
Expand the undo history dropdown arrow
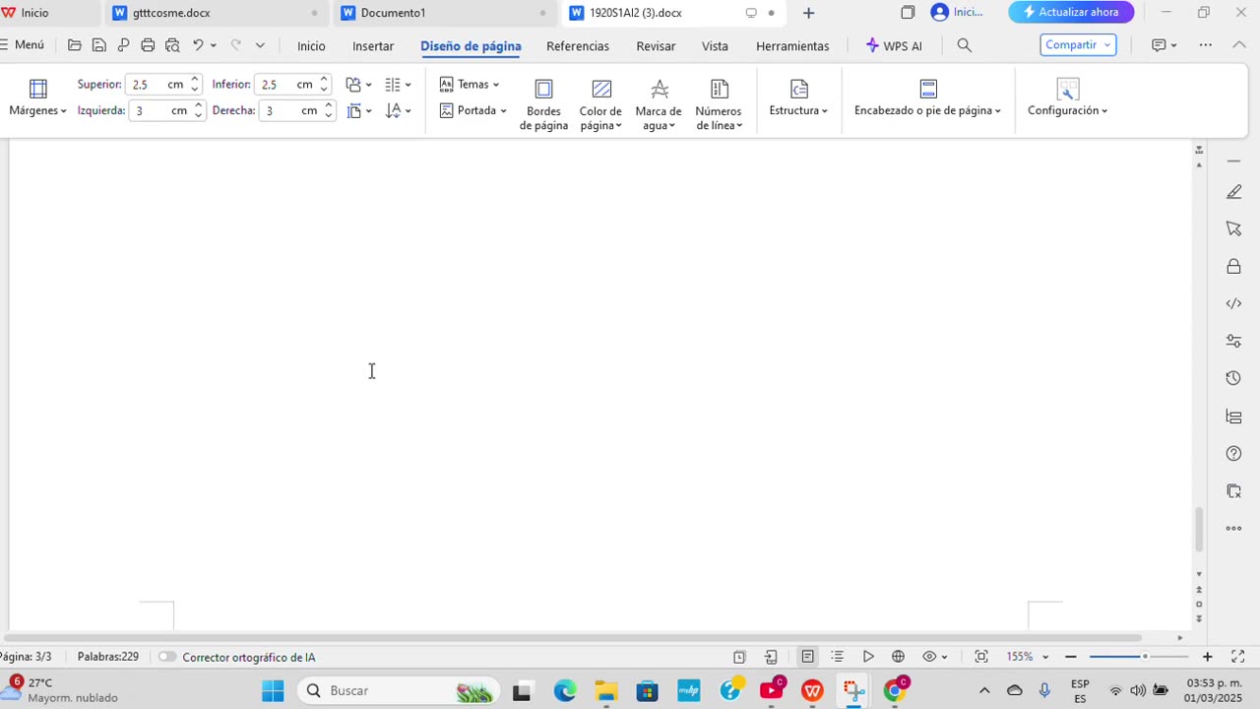214,45
